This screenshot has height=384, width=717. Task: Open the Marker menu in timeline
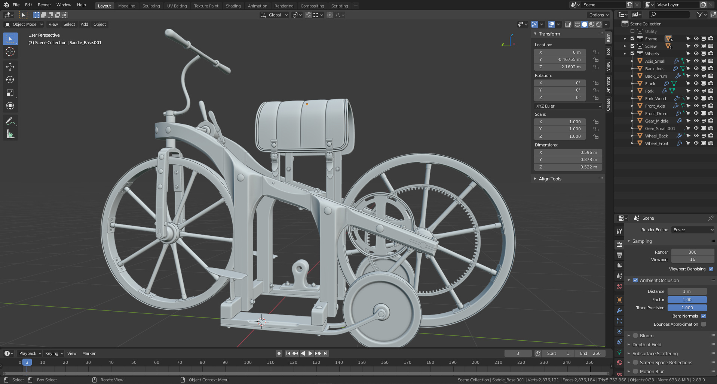coord(89,353)
